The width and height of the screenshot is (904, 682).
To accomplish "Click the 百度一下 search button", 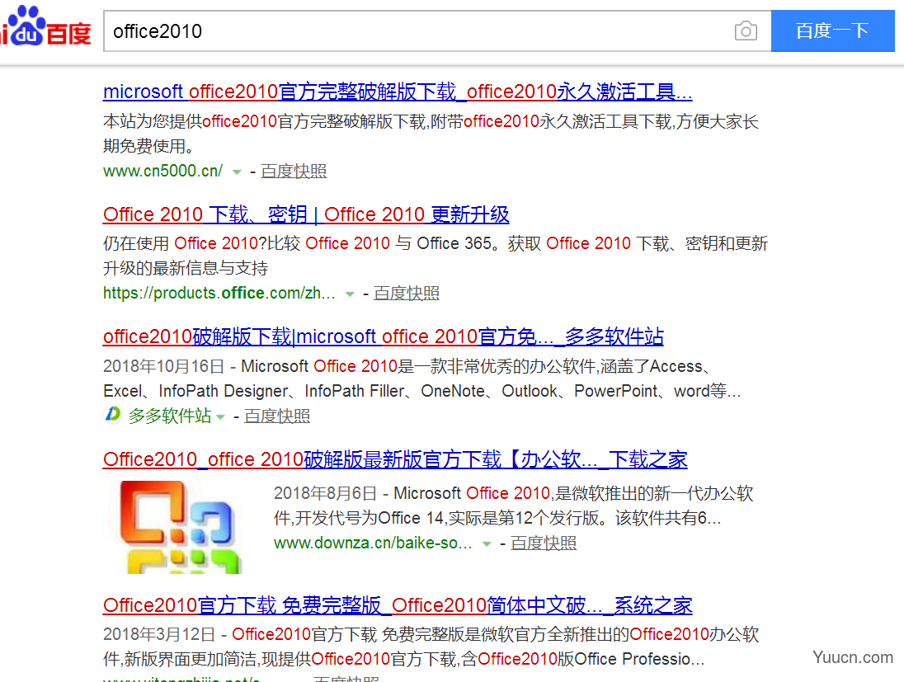I will [832, 31].
